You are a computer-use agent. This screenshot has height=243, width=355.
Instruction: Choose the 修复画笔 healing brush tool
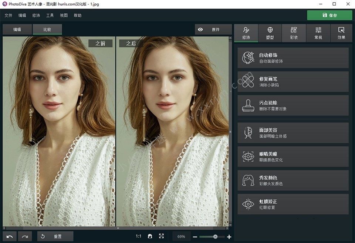click(x=293, y=81)
